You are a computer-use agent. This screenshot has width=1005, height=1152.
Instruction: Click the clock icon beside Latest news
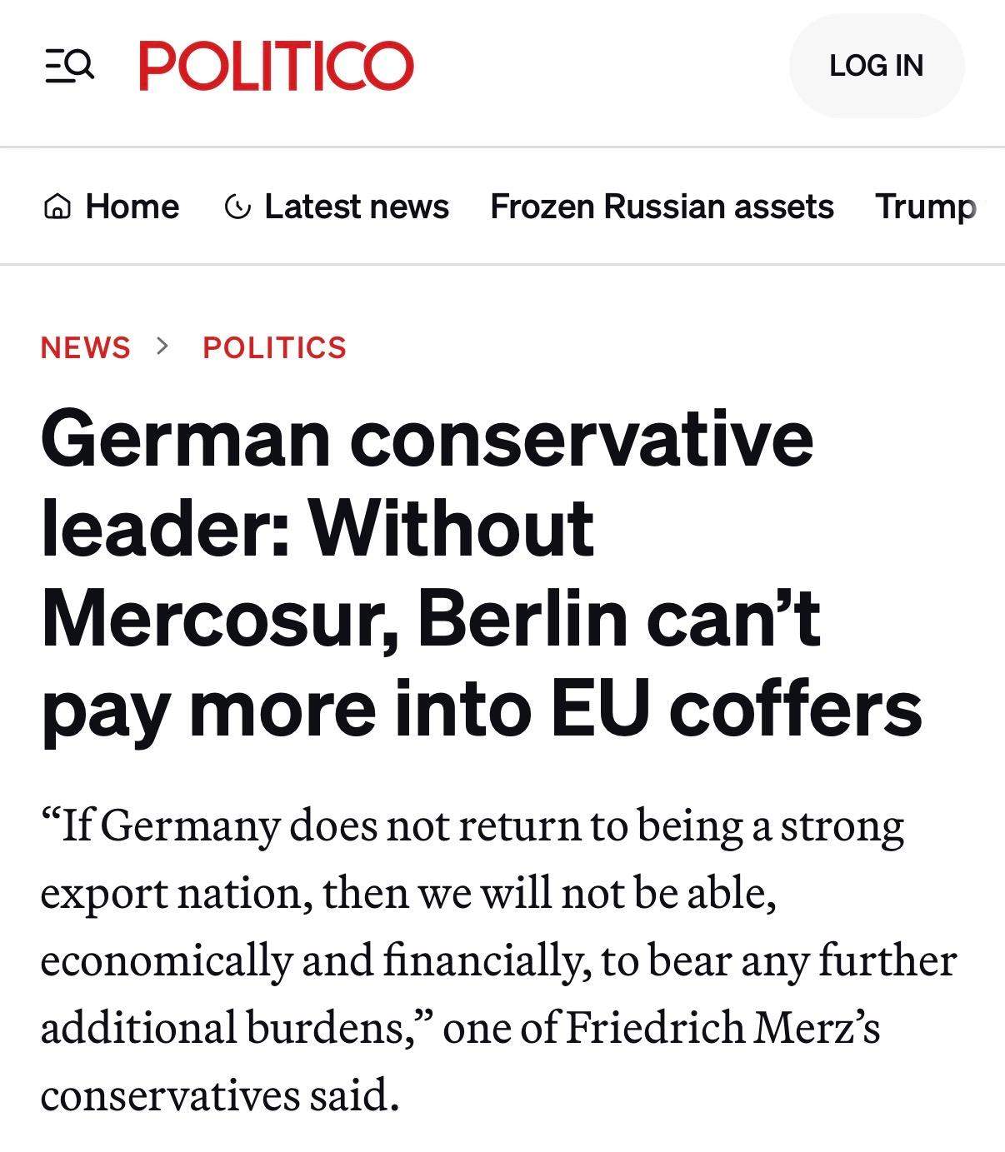click(x=237, y=207)
